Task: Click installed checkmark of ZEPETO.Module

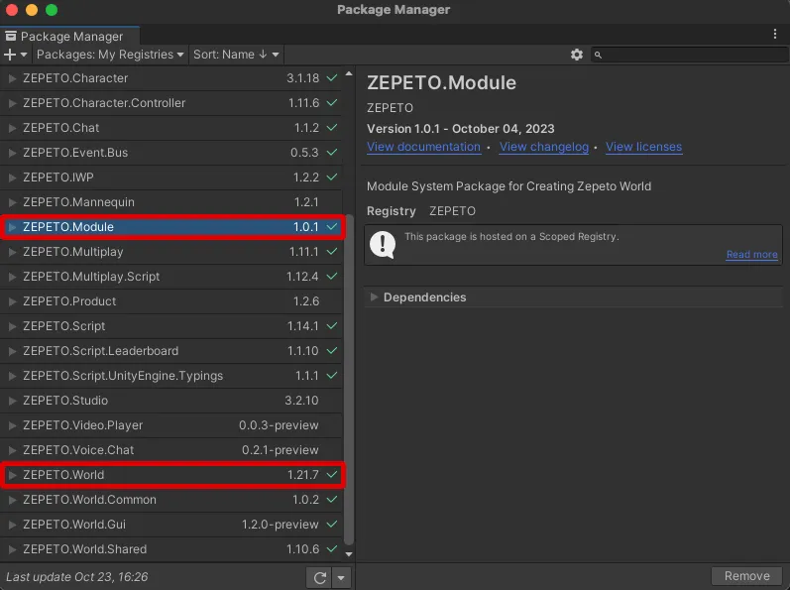Action: point(331,227)
